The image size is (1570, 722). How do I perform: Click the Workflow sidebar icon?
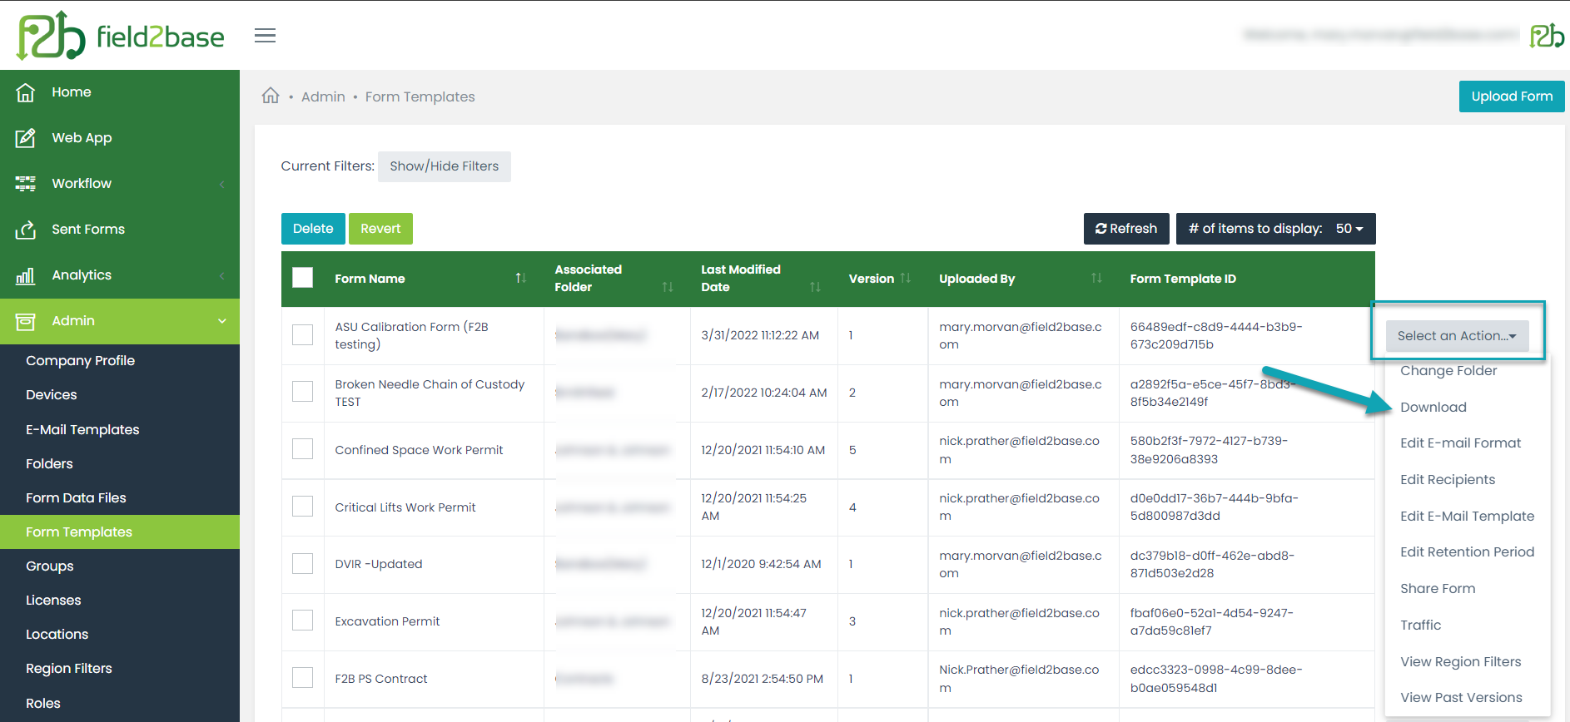coord(26,184)
